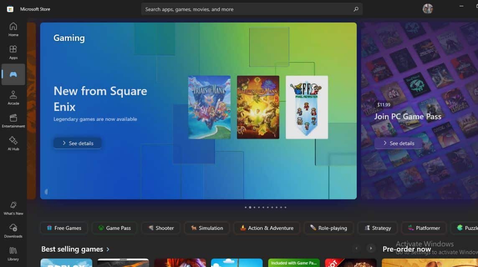Advance the carousel with the right arrow
This screenshot has width=478, height=267.
tap(371, 248)
